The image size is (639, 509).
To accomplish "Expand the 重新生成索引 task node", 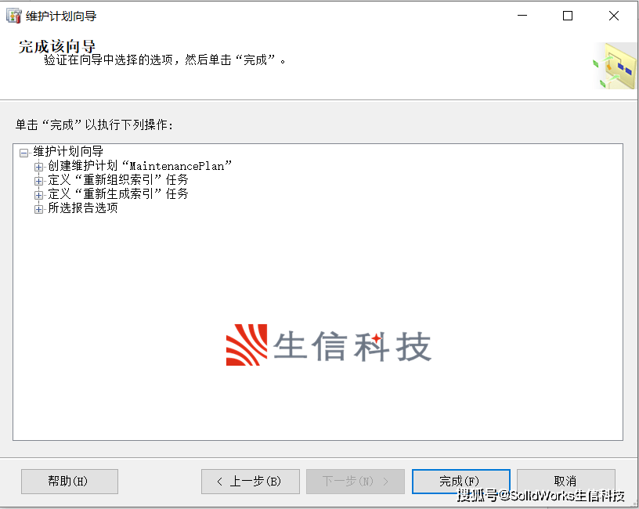I will (38, 195).
